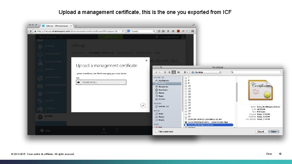
Task: Open Management Services in the Azure sidebar
Action: [51, 86]
